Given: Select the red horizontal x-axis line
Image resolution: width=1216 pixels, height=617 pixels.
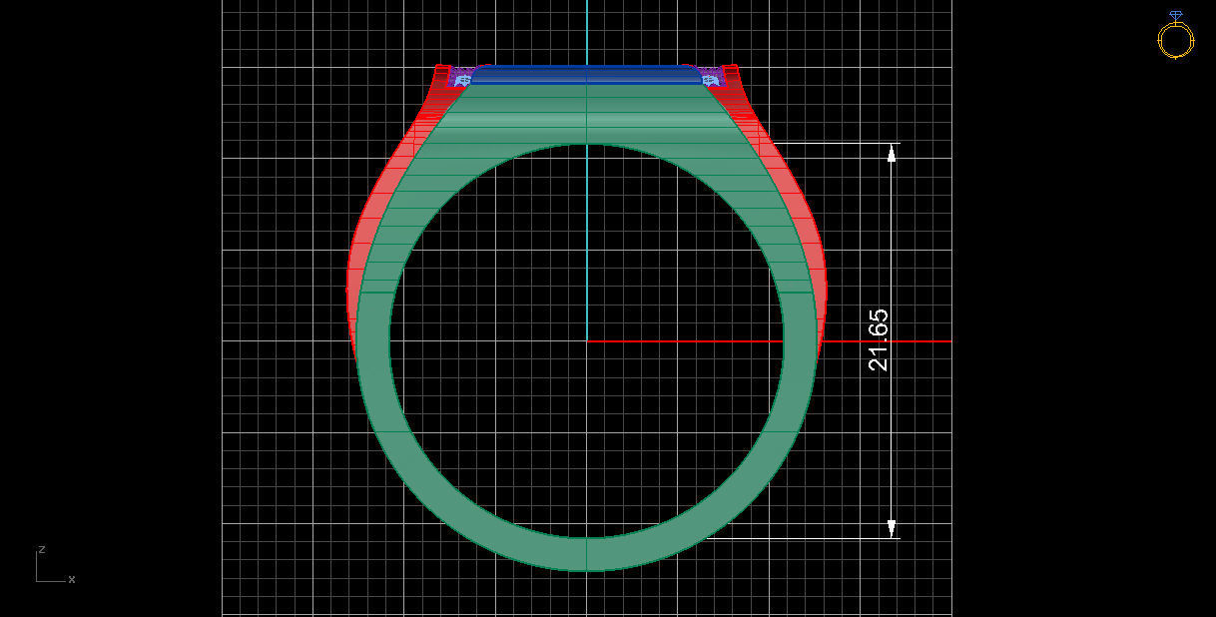Looking at the screenshot, I should pyautogui.click(x=769, y=341).
